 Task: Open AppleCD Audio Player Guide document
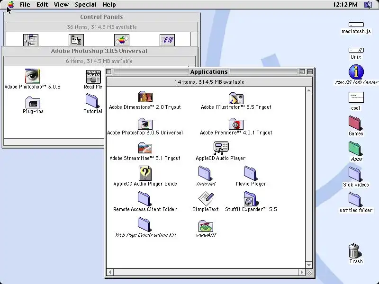click(145, 173)
